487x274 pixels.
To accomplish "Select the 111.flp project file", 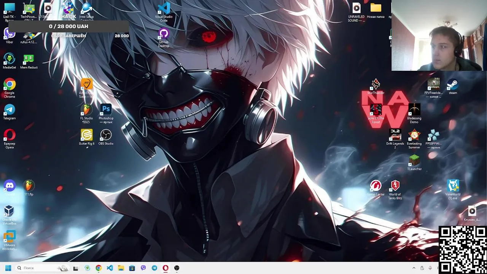I will (x=29, y=188).
